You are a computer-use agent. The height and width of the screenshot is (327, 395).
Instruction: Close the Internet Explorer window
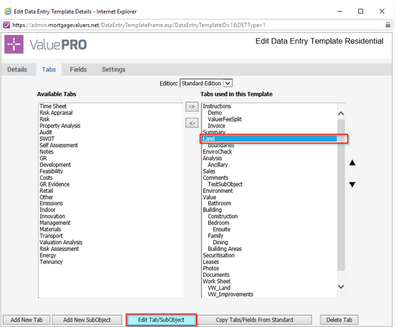point(382,11)
